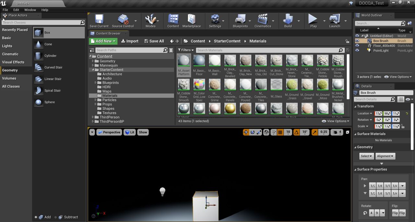Open World Outliner View Options dropdown
The image size is (415, 222).
tap(398, 77)
